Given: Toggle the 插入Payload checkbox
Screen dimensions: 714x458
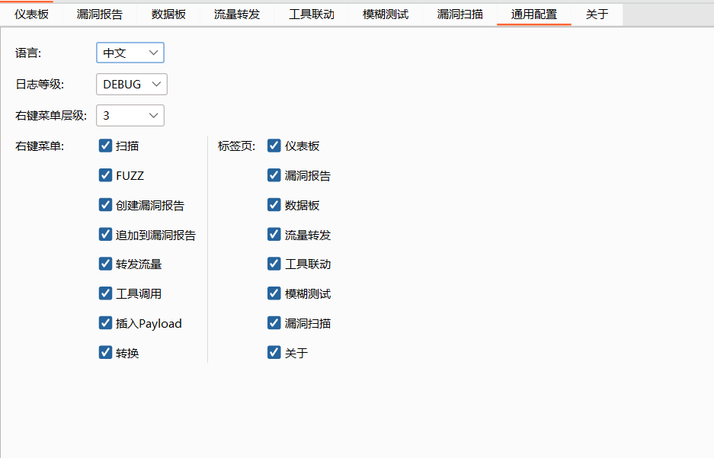Looking at the screenshot, I should point(105,323).
